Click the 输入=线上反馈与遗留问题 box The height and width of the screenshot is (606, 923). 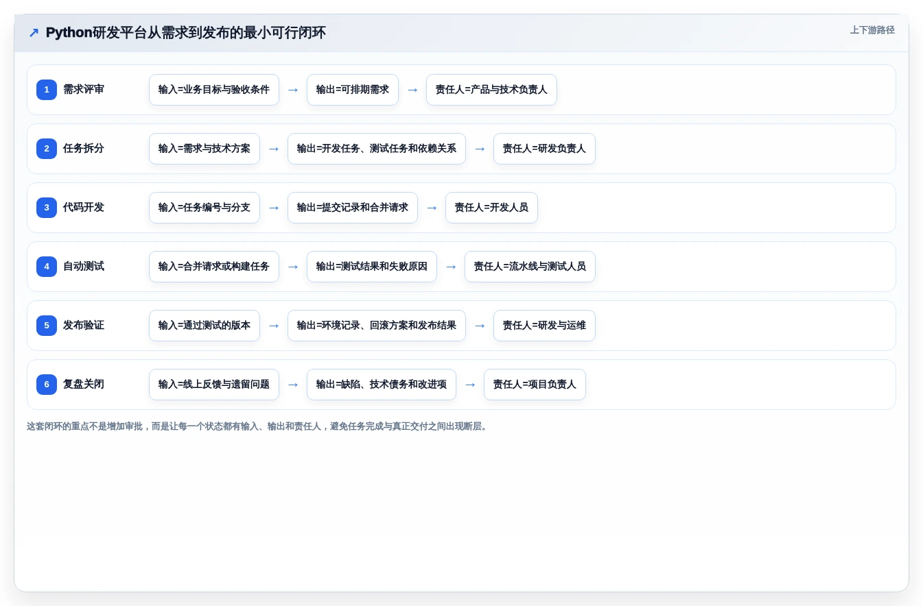tap(214, 385)
